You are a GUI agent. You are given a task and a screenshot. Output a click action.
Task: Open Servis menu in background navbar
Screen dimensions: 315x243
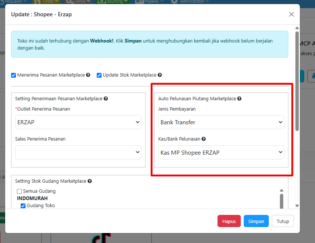78,1
